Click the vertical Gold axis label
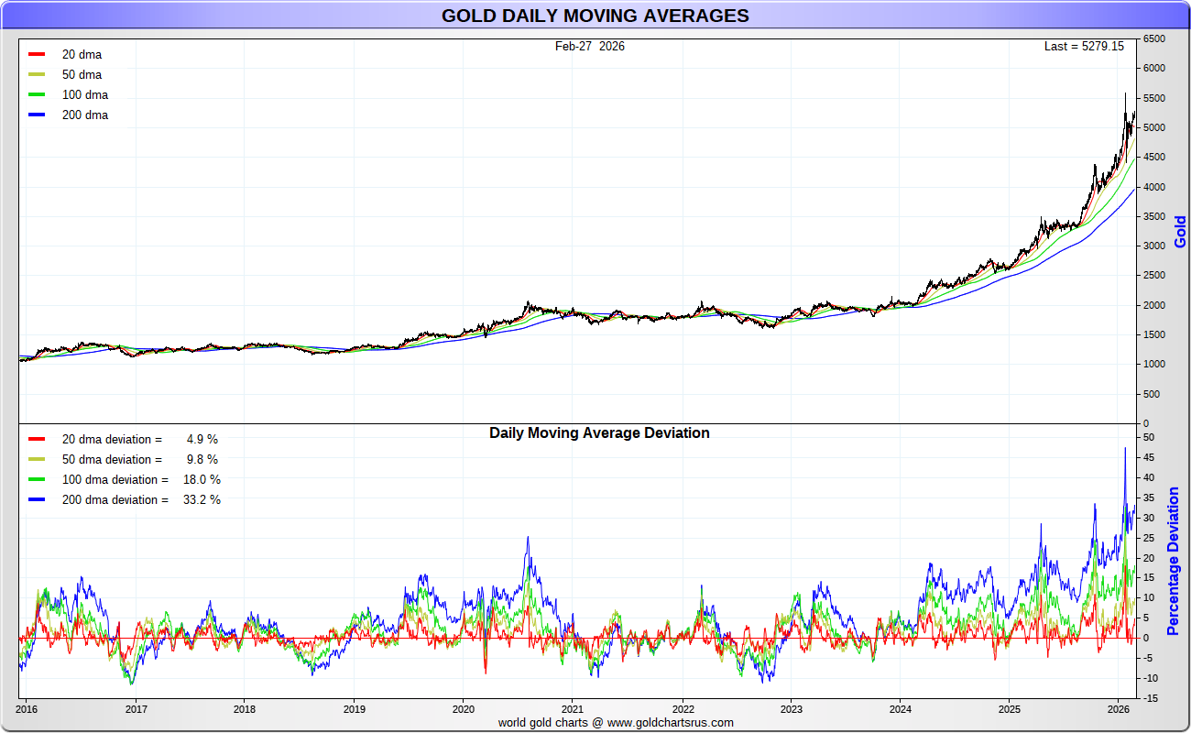The height and width of the screenshot is (733, 1191). click(1180, 232)
